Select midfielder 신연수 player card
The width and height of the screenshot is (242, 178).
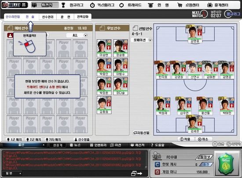pyautogui.click(x=194, y=70)
